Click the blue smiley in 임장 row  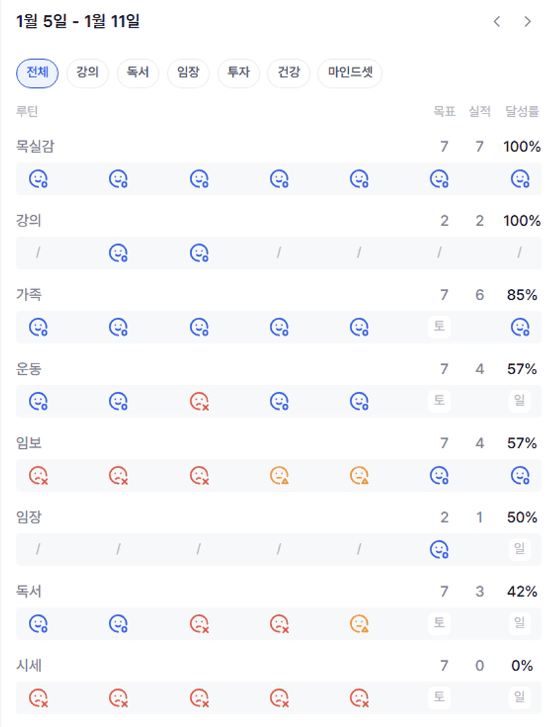click(x=439, y=550)
